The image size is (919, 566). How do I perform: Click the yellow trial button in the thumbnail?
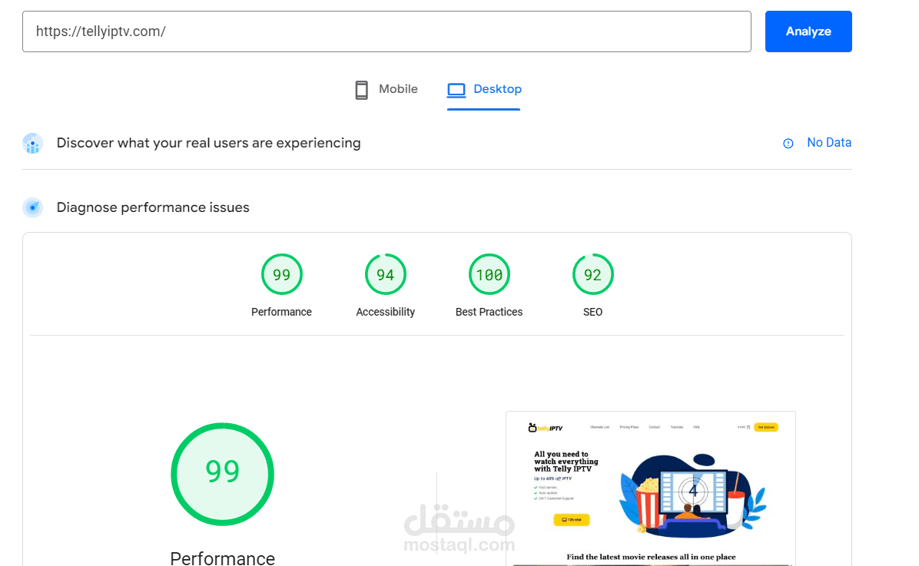pyautogui.click(x=572, y=520)
